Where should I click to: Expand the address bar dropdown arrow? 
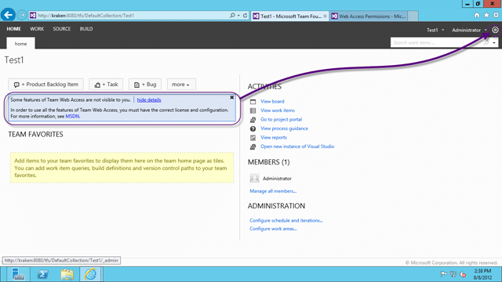238,16
